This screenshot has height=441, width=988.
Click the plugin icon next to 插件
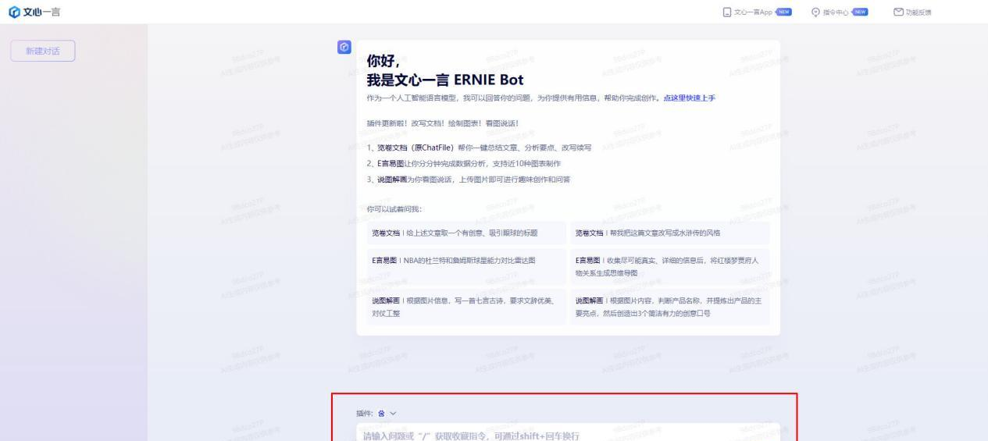pyautogui.click(x=381, y=412)
